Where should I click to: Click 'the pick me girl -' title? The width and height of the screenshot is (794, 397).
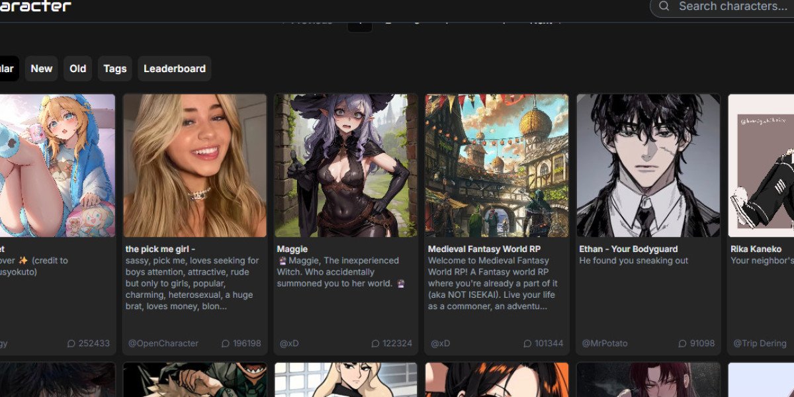160,249
